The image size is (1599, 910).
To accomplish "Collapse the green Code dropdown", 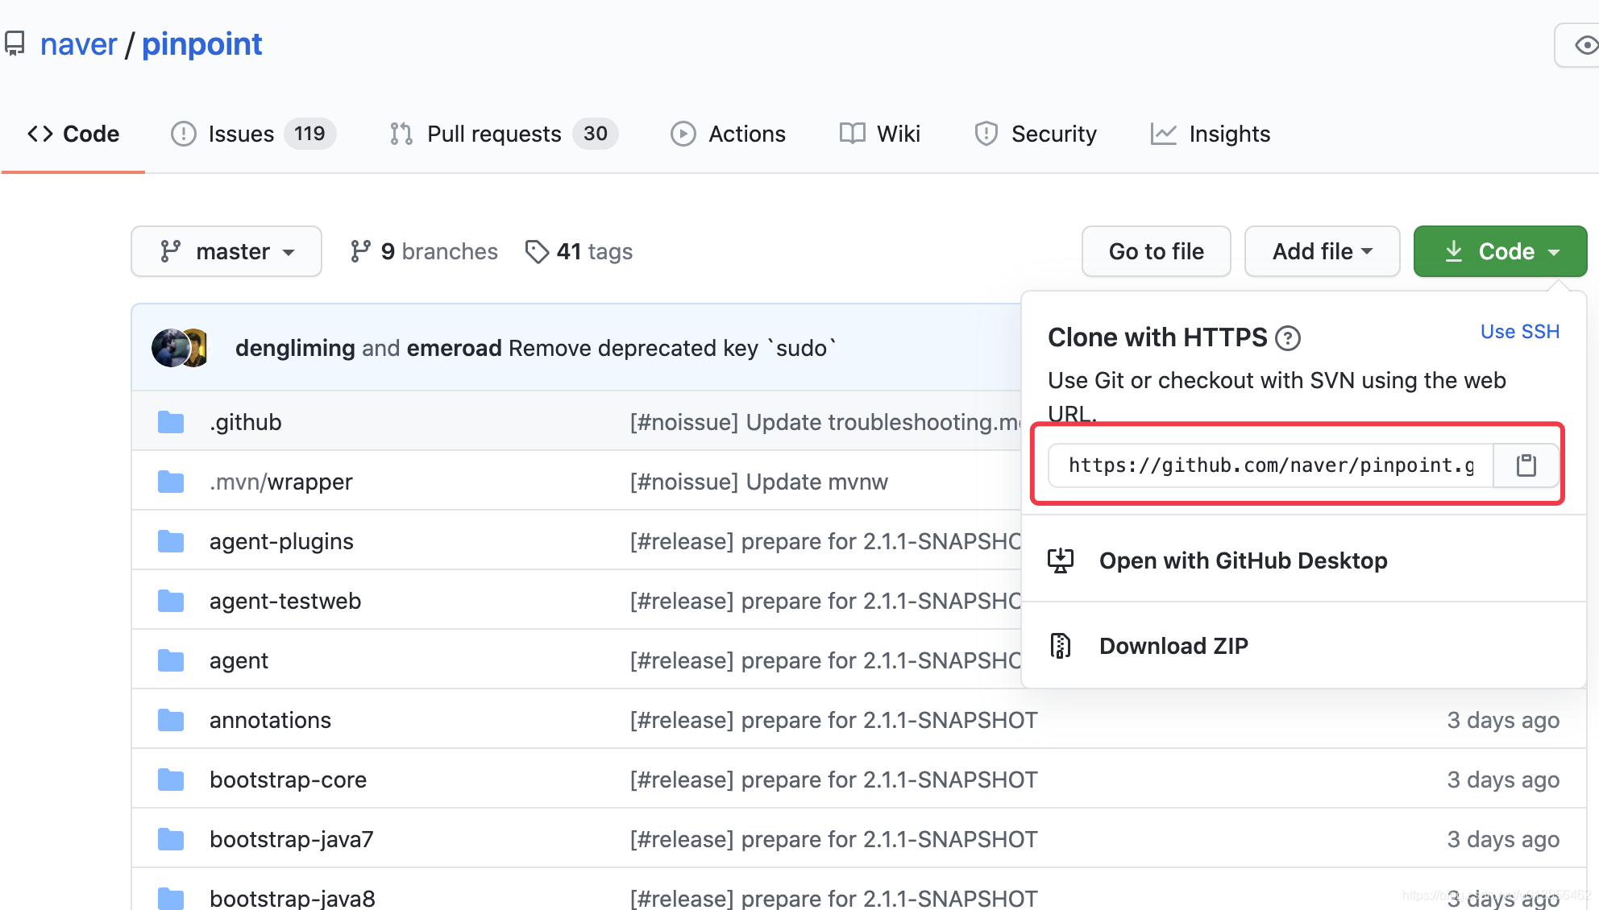I will click(x=1500, y=251).
